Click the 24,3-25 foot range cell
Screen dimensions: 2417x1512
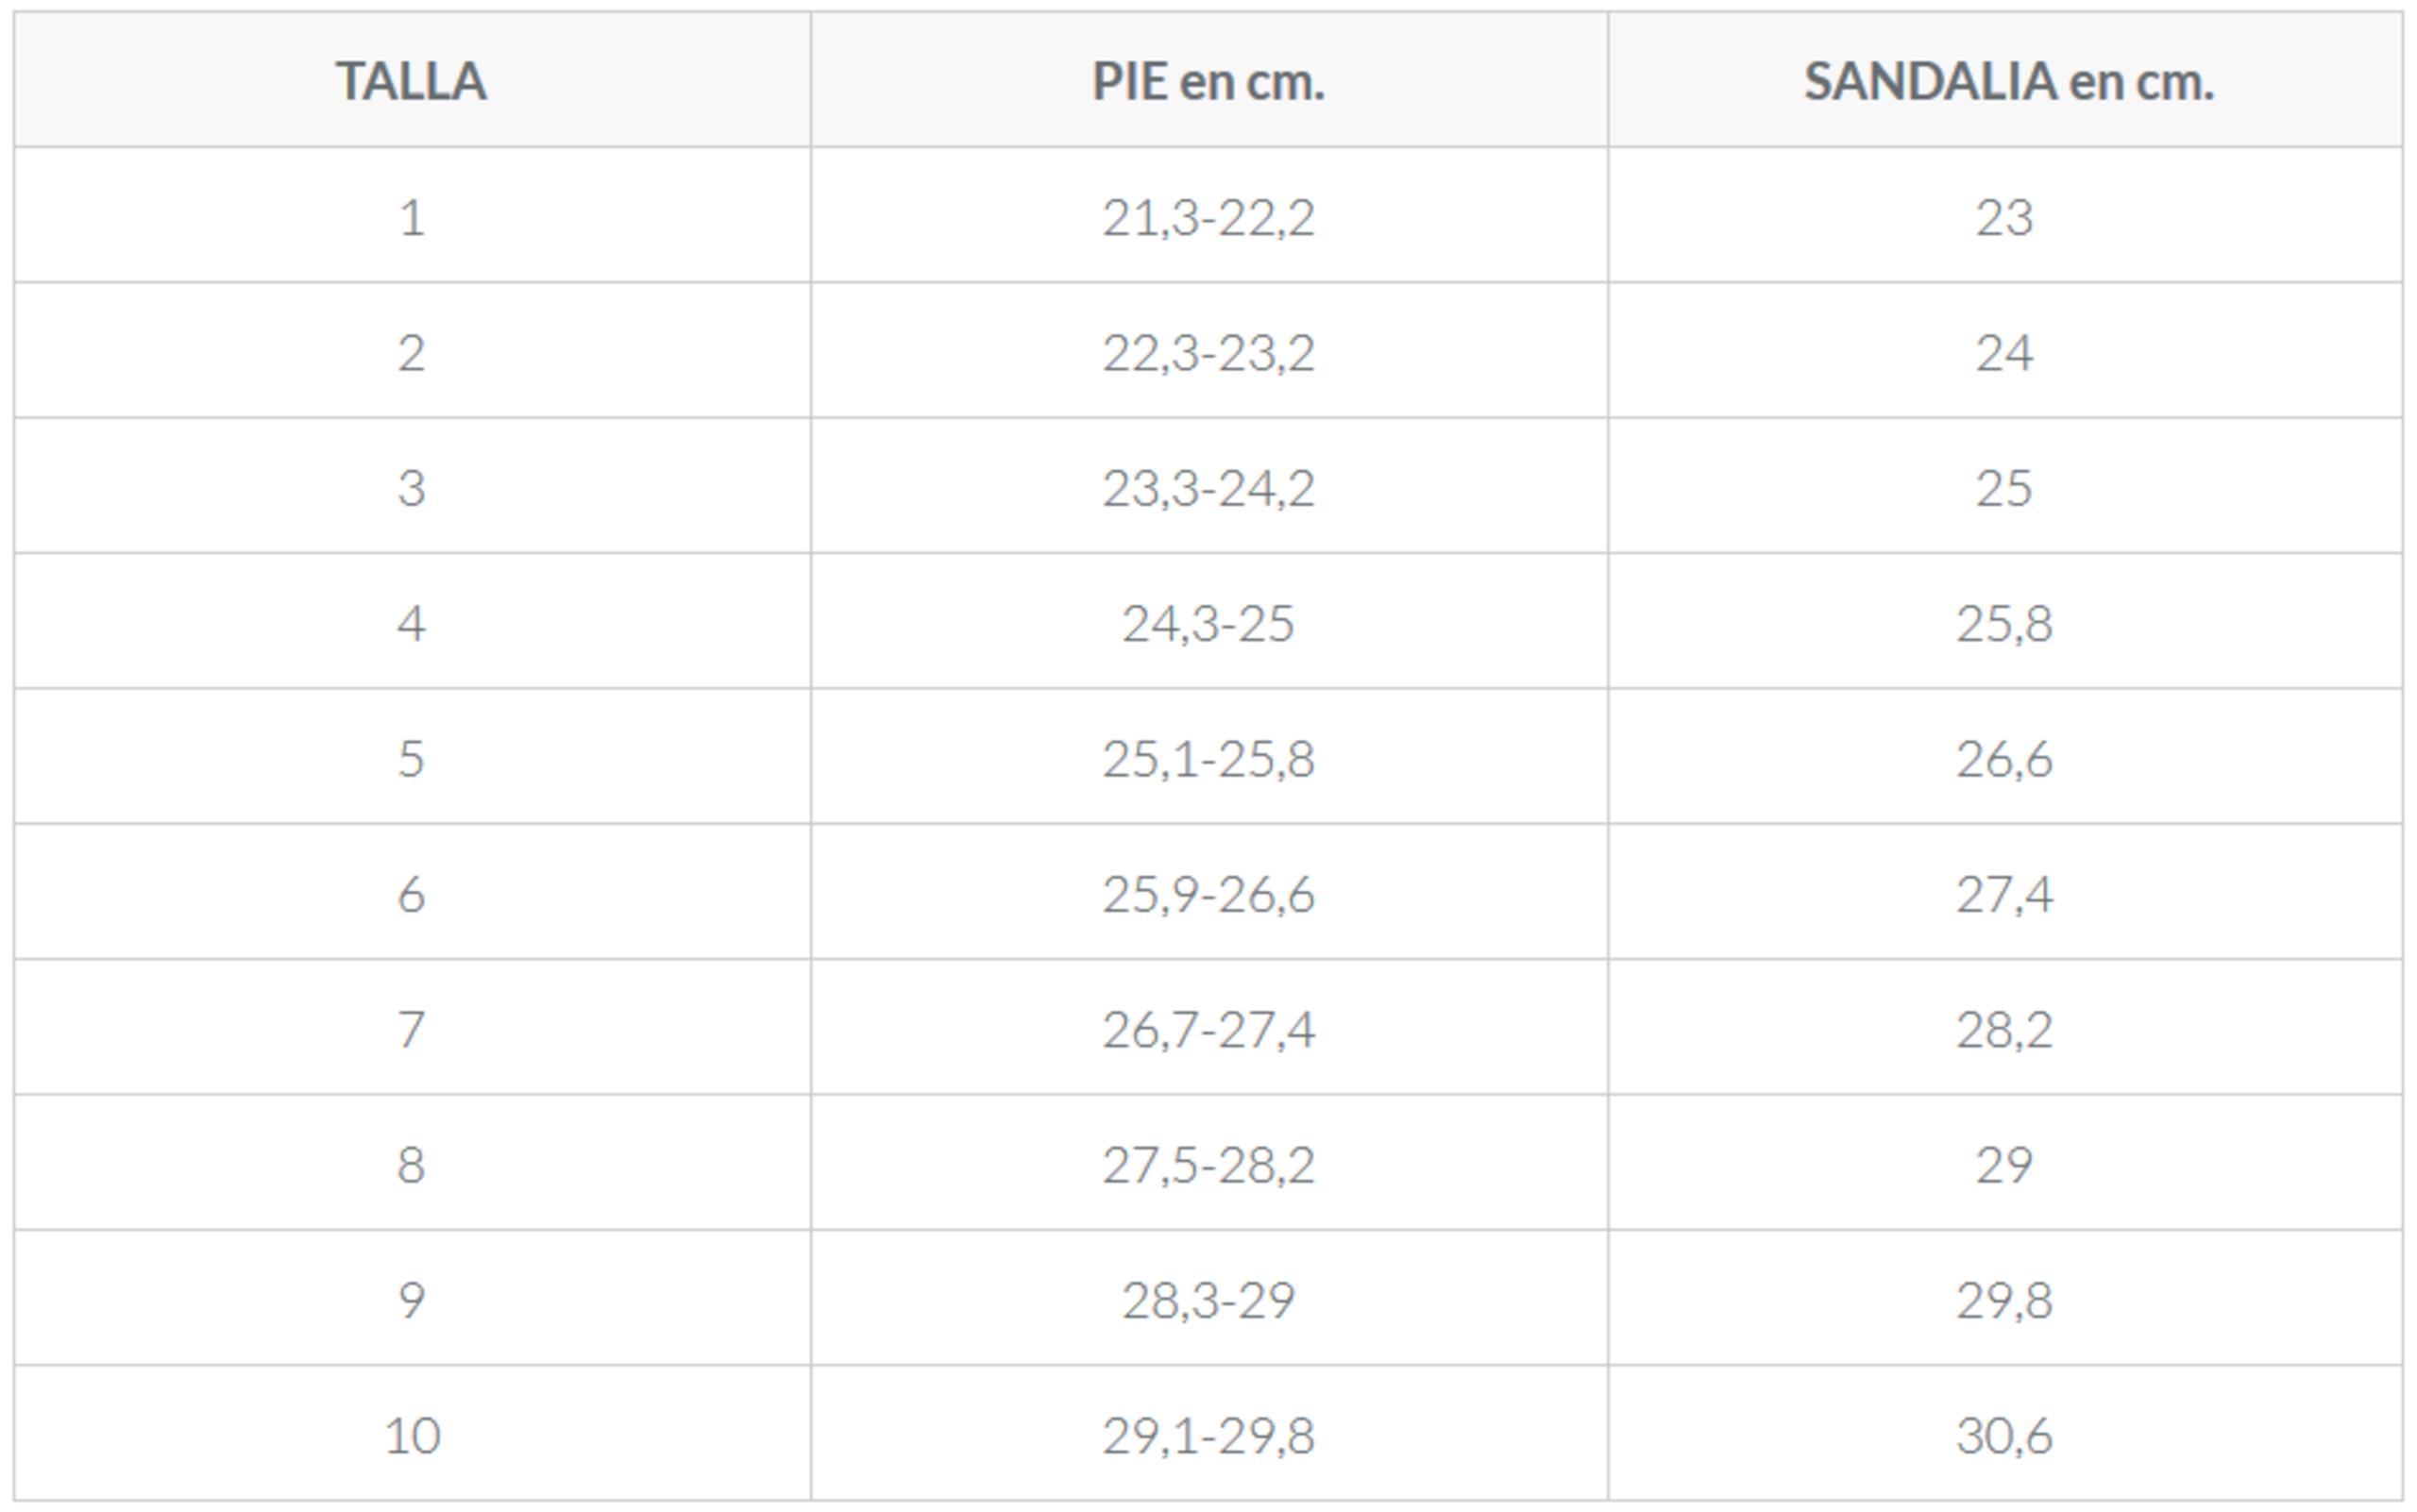pos(1208,622)
